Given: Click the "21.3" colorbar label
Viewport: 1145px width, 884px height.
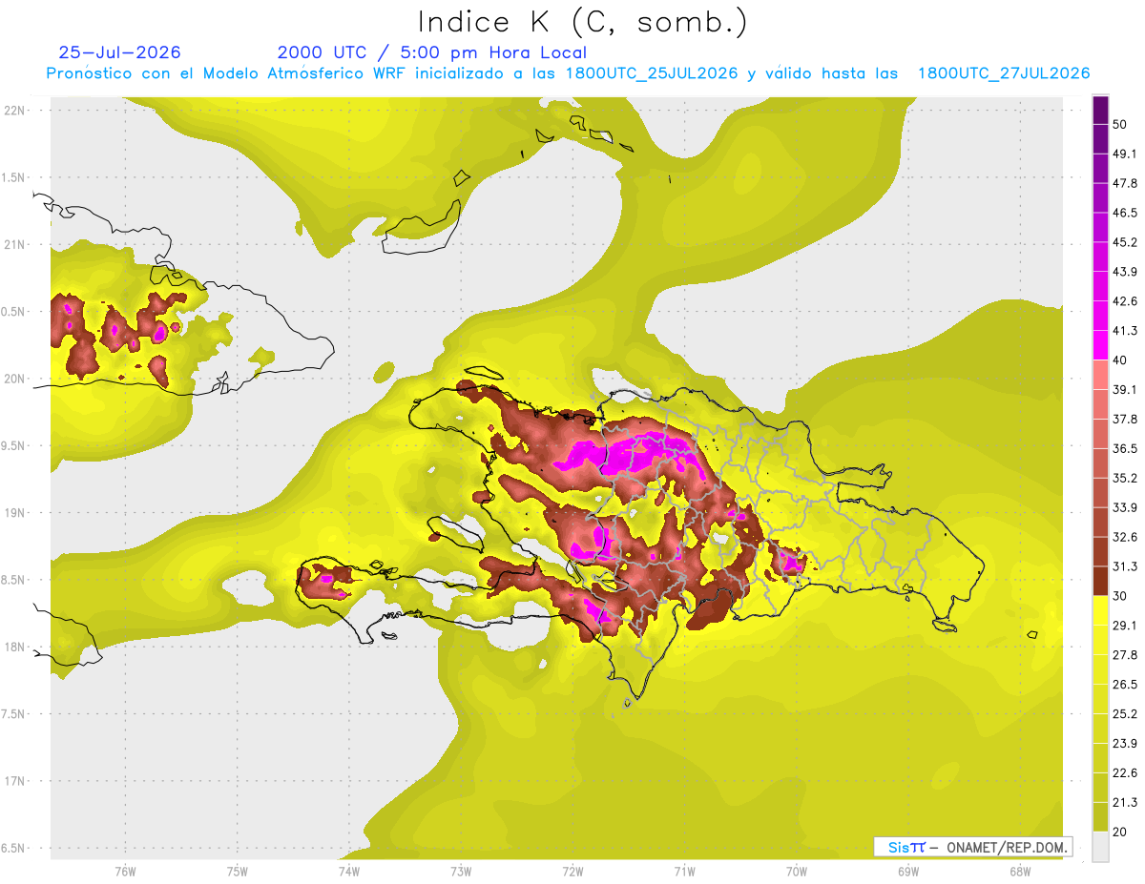Looking at the screenshot, I should 1125,802.
